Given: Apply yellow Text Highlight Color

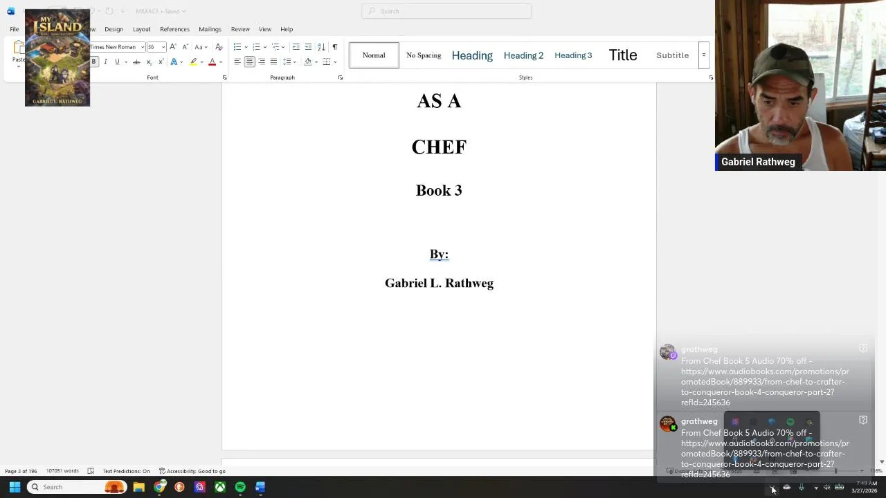Looking at the screenshot, I should (193, 62).
